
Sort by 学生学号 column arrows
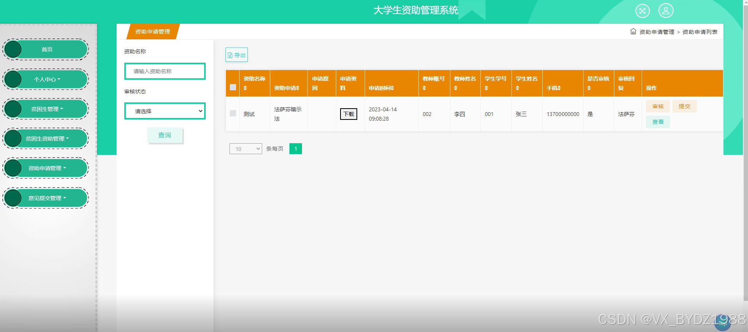click(486, 88)
